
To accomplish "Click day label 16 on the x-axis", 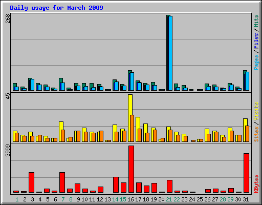I will pyautogui.click(x=130, y=199).
